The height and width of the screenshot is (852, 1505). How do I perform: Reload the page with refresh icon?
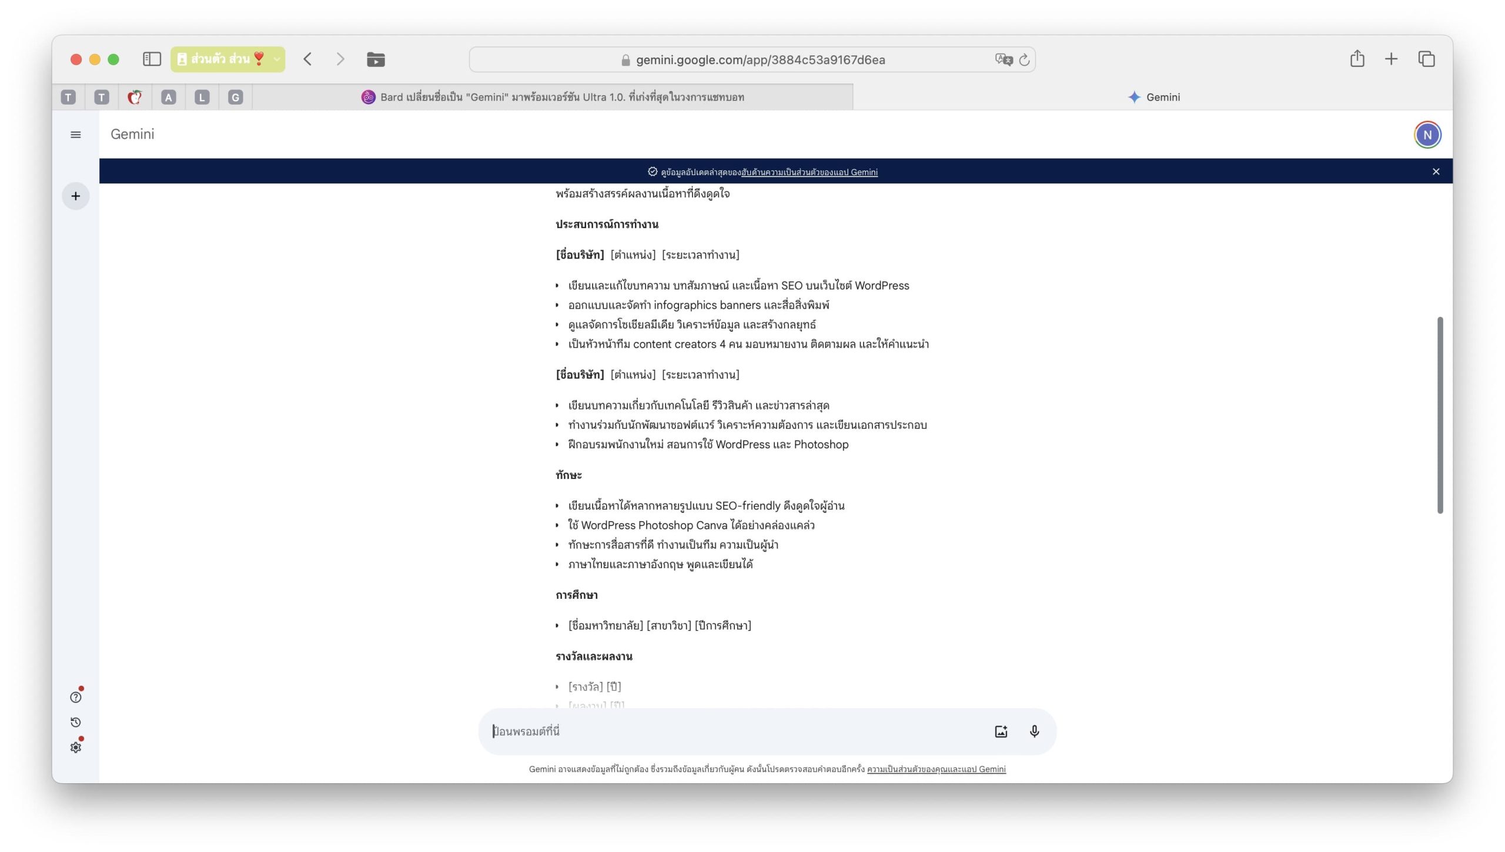[x=1024, y=59]
